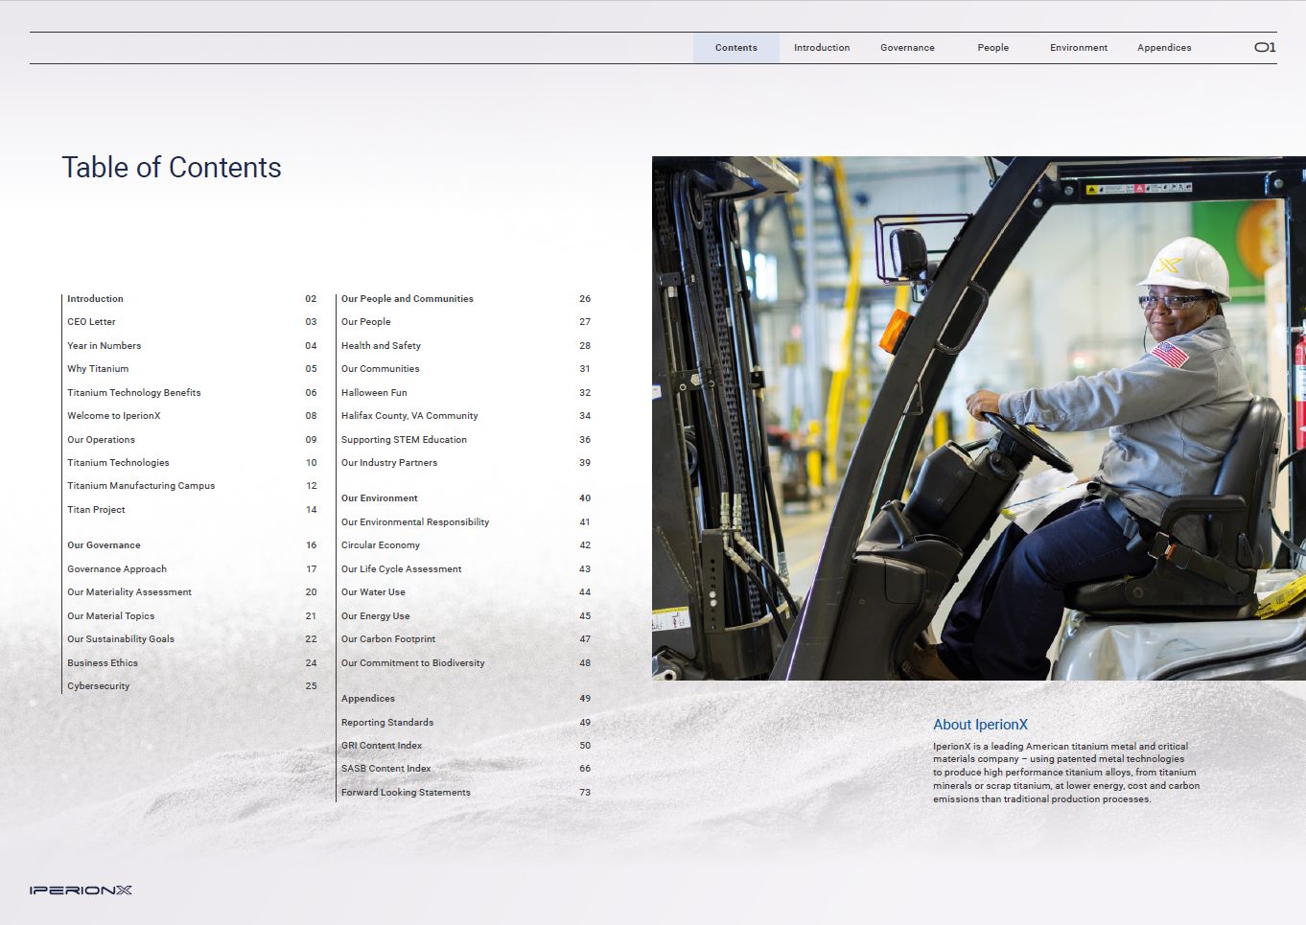This screenshot has height=925, width=1306.
Task: Open the Contents tab
Action: (735, 48)
